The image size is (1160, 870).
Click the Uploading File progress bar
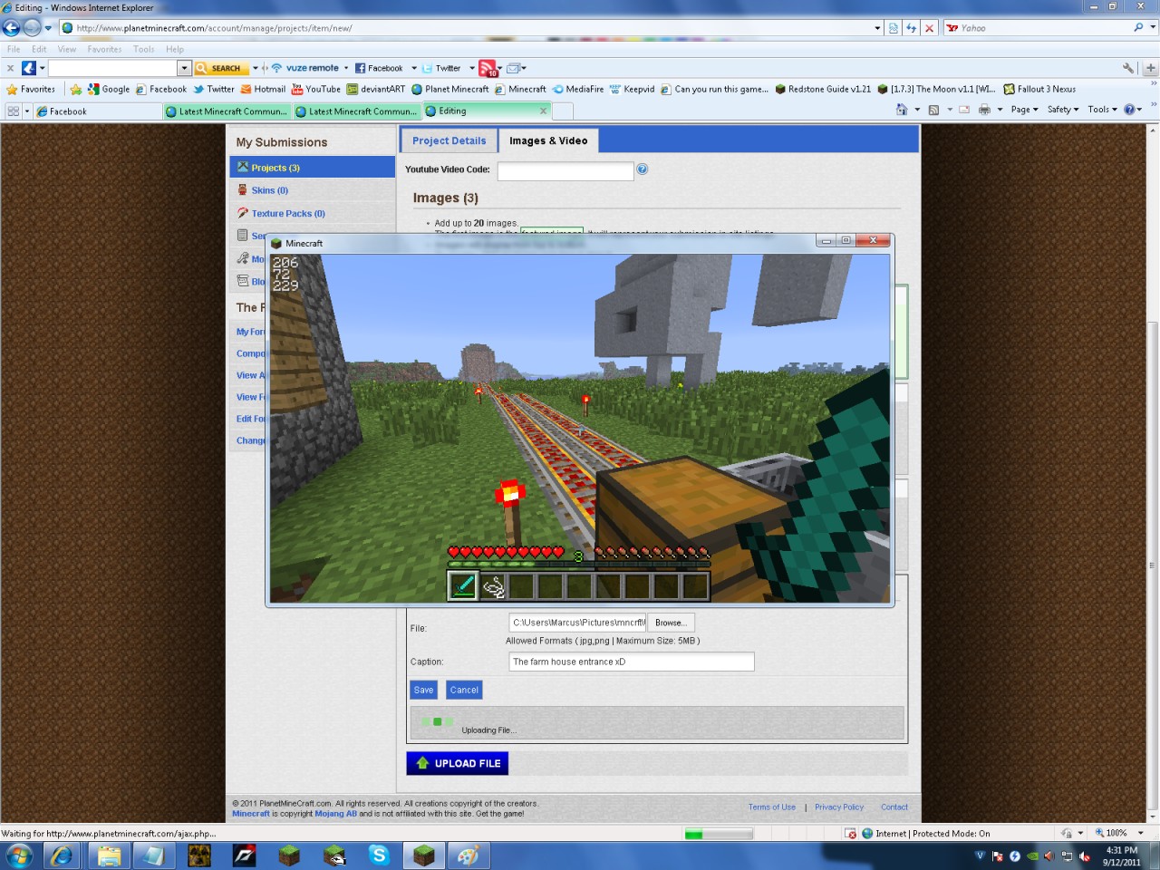(x=656, y=723)
